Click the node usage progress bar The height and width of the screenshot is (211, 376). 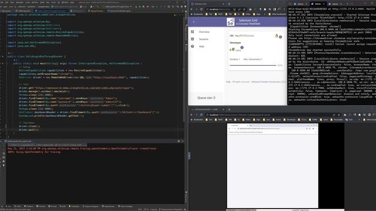253,65
